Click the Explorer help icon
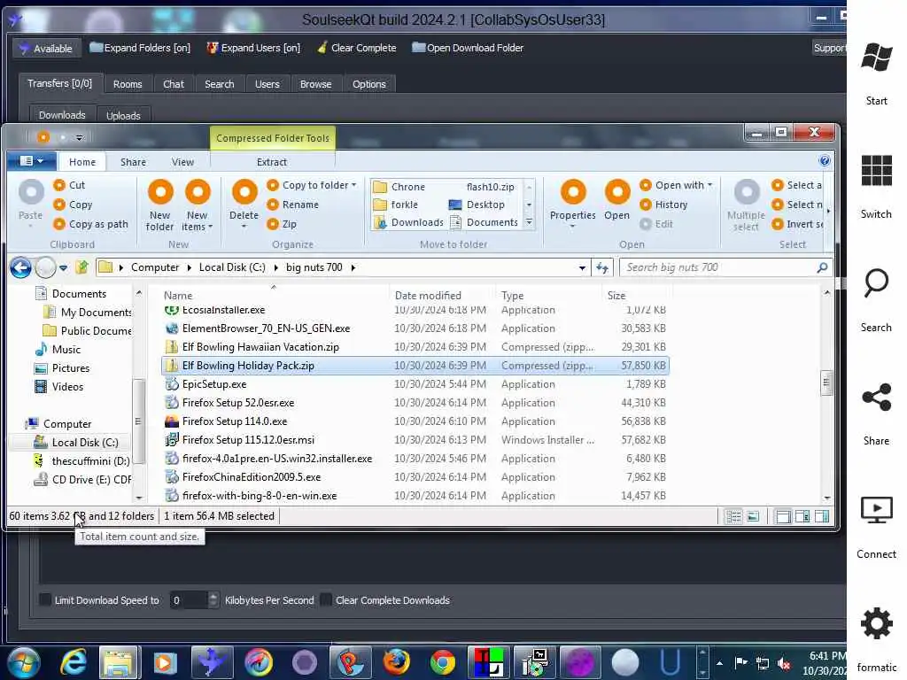The image size is (907, 680). [825, 161]
